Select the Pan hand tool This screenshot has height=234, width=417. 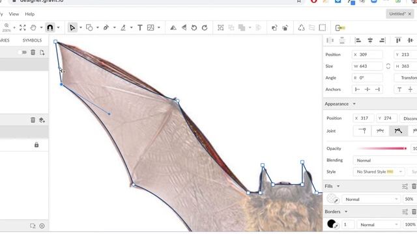[x=33, y=27]
